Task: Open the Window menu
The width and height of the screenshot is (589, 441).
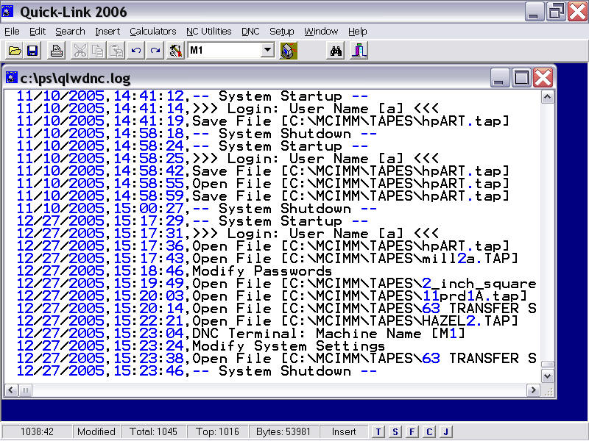Action: tap(321, 32)
